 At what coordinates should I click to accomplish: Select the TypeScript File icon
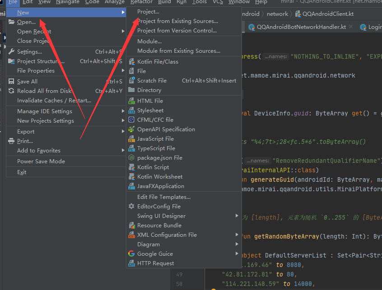coord(131,148)
